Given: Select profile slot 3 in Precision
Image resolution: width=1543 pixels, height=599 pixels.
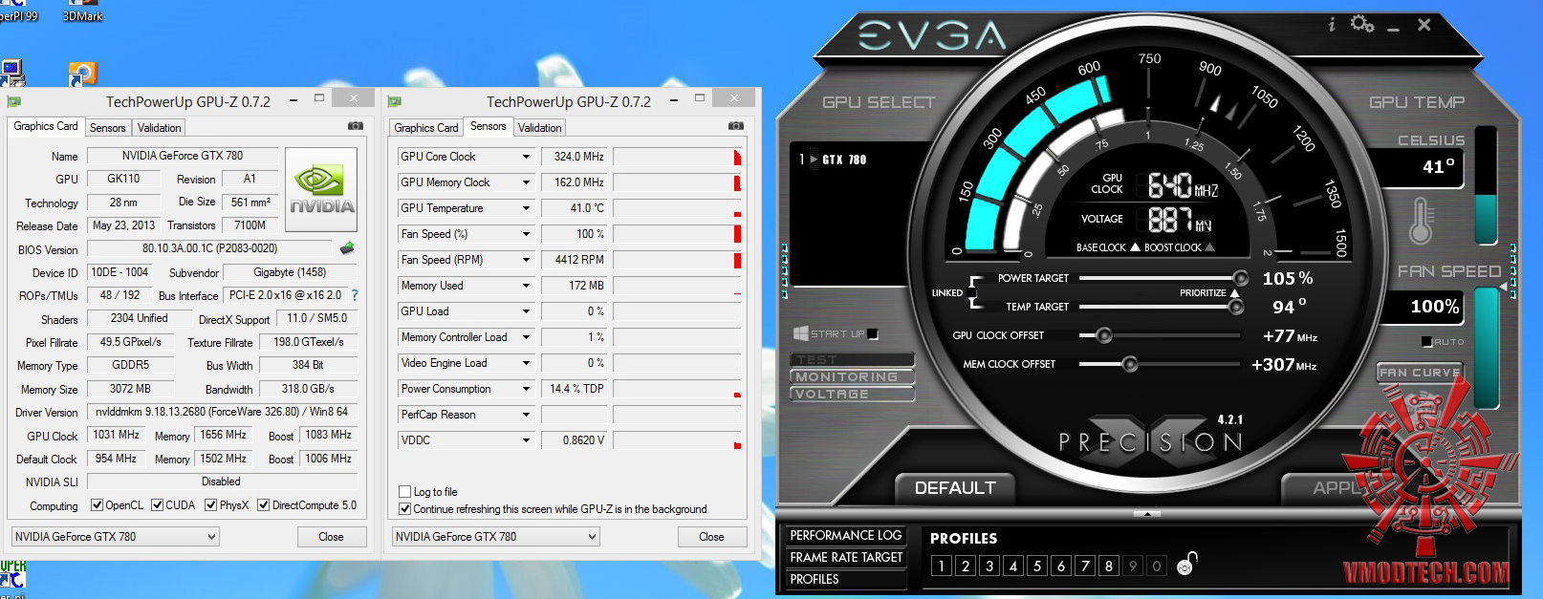Looking at the screenshot, I should point(989,566).
